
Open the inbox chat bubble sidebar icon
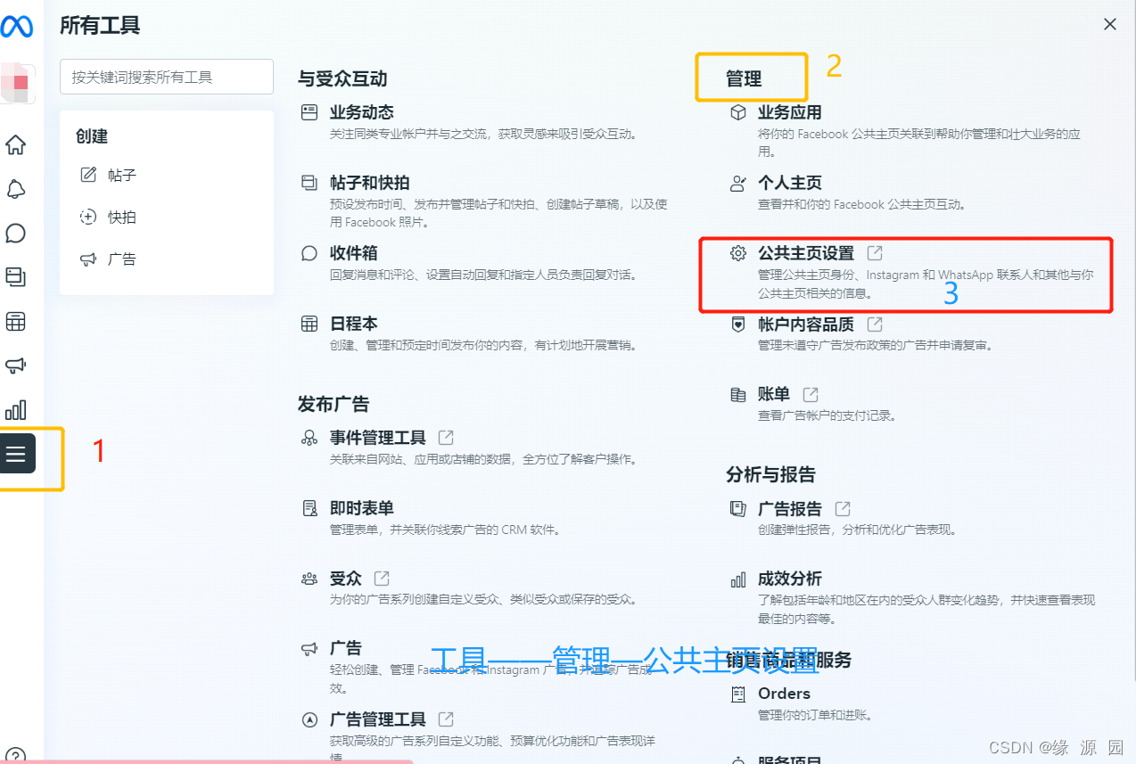[x=16, y=234]
